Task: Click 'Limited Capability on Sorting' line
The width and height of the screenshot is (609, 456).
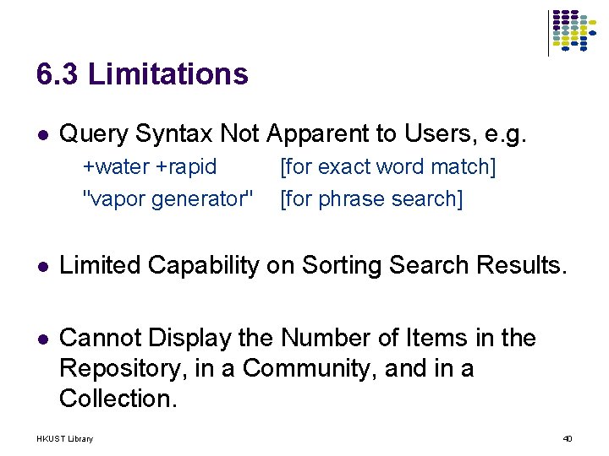Action: (x=313, y=266)
